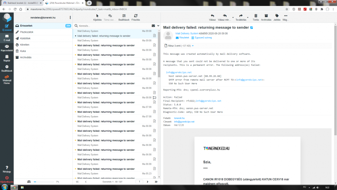This screenshot has height=190, width=337.
Task: Forward message with Továbbítás
Action: [x=241, y=18]
